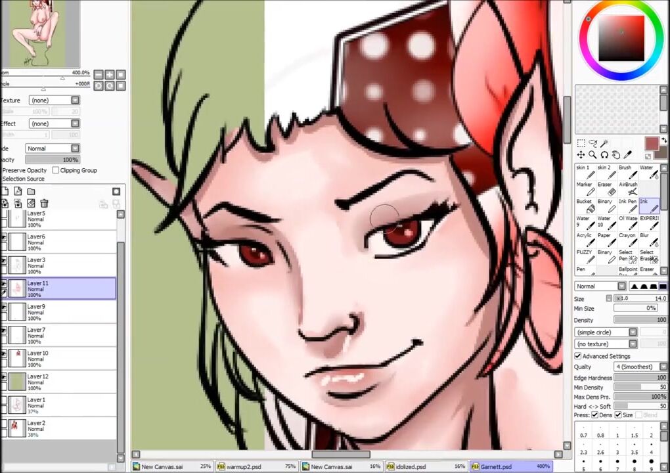The image size is (670, 473).
Task: Toggle the Press Dens checkbox
Action: tap(594, 415)
